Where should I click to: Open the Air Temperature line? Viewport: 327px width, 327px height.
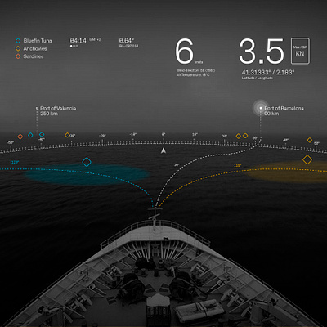click(193, 74)
